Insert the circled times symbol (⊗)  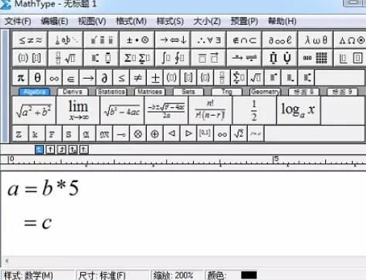[x=138, y=133]
